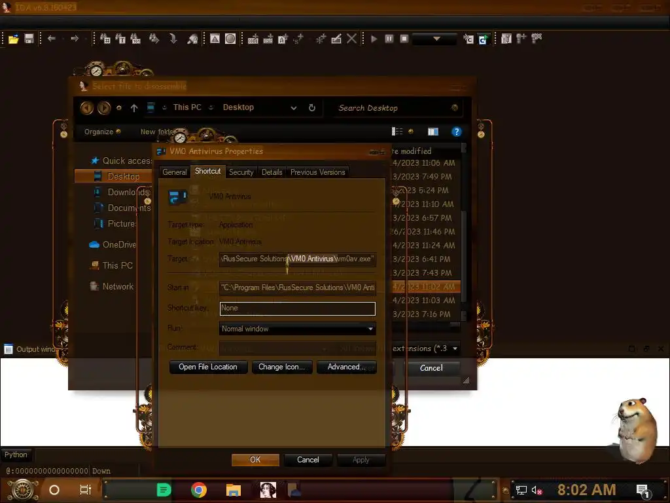Click the Shortcut key field showing None
Image resolution: width=670 pixels, height=503 pixels.
coord(298,308)
